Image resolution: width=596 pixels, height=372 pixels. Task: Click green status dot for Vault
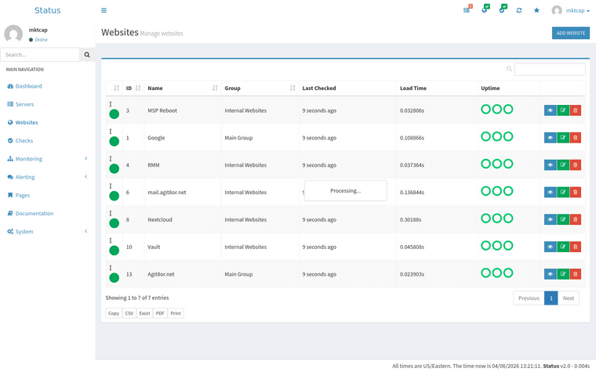[114, 251]
